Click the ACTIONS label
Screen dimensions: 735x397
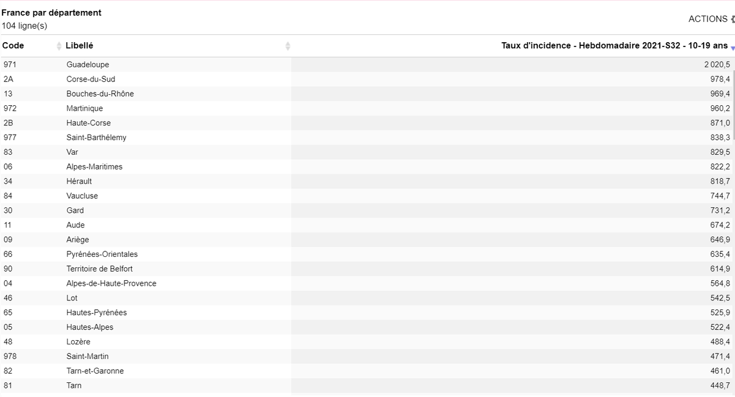(707, 19)
